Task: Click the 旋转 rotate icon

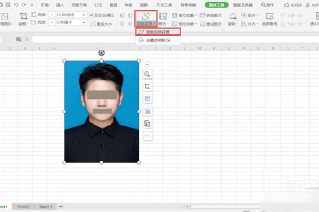Action: pyautogui.click(x=232, y=16)
